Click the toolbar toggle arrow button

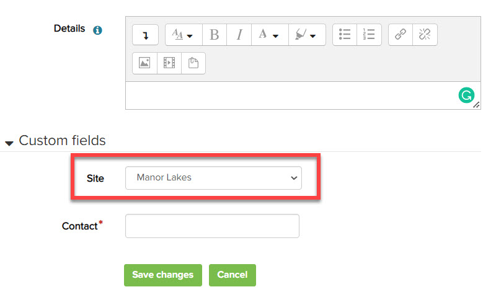[x=145, y=35]
